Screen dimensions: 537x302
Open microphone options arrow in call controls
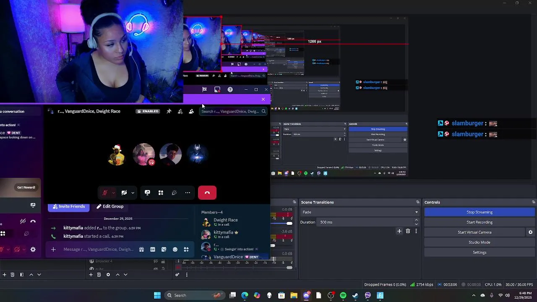pos(113,193)
